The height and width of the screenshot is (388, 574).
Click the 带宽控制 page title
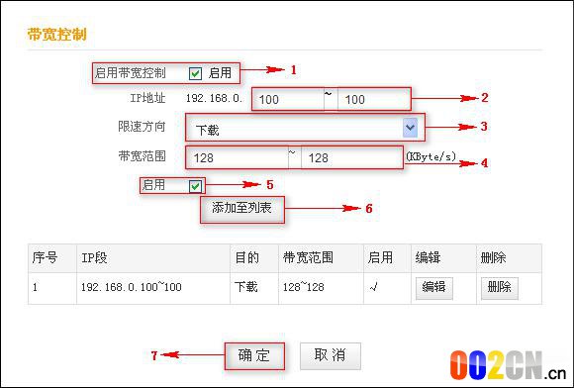coord(57,34)
